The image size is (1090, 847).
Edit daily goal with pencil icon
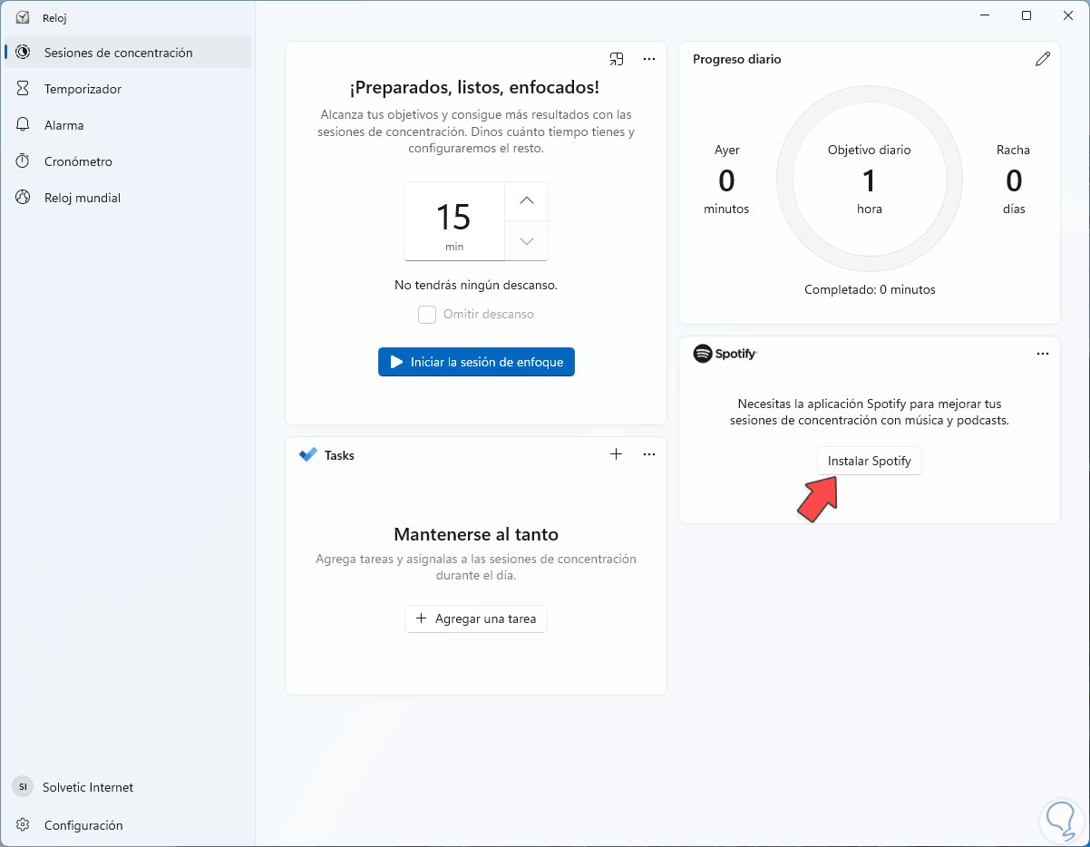tap(1043, 59)
